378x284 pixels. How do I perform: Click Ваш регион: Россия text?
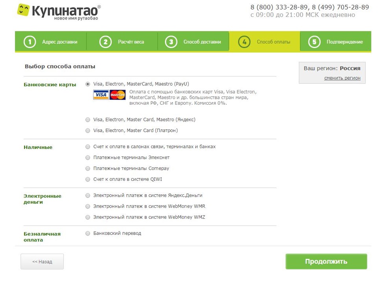point(332,68)
